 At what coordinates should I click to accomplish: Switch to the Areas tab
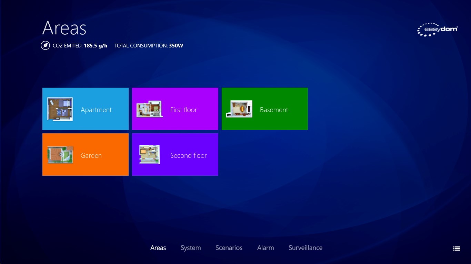[x=158, y=248]
